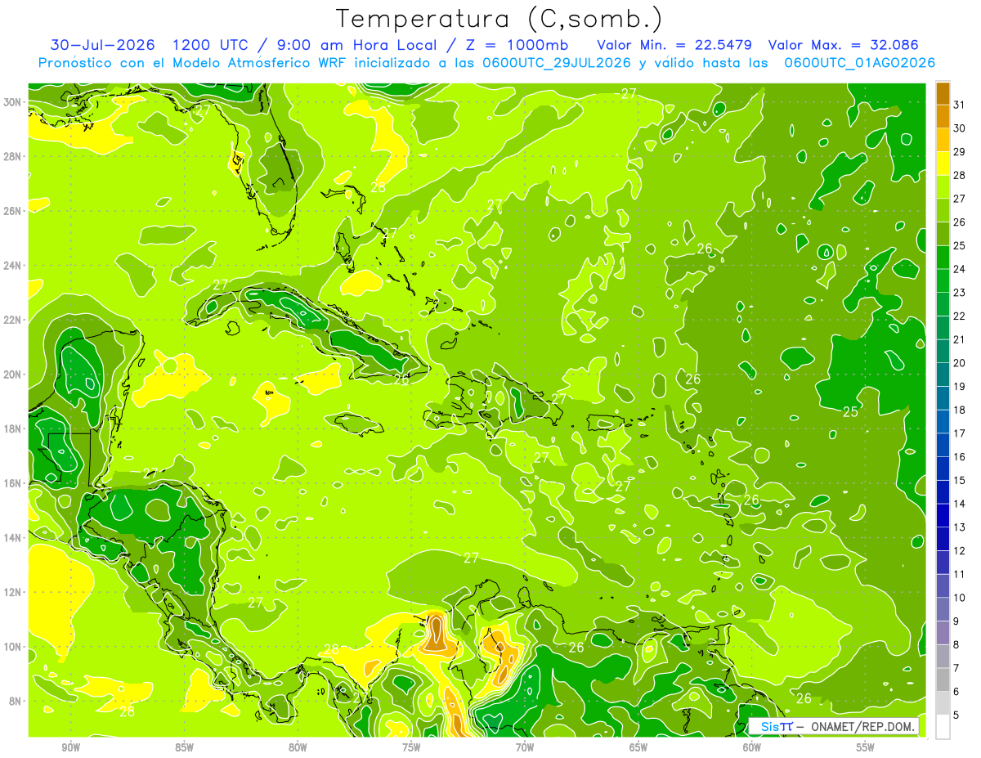981x758 pixels.
Task: Click the '26N' latitude axis label
Action: [x=11, y=211]
